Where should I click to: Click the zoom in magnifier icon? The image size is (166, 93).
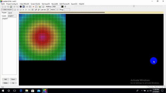coord(36,10)
